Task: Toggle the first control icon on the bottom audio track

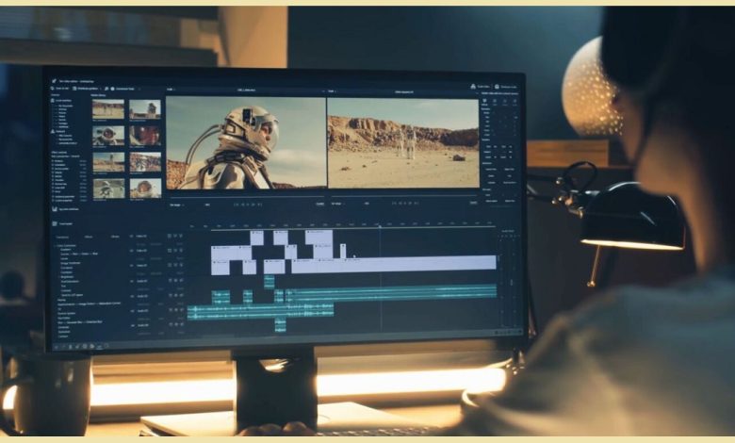Action: 170,324
